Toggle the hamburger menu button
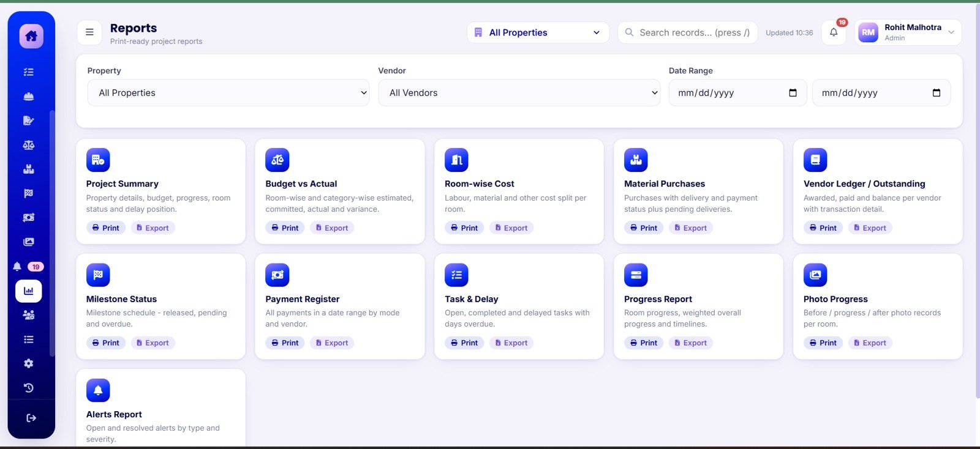The height and width of the screenshot is (449, 980). pyautogui.click(x=89, y=32)
